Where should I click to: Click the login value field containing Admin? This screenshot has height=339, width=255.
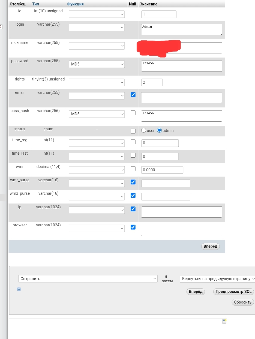(x=181, y=29)
